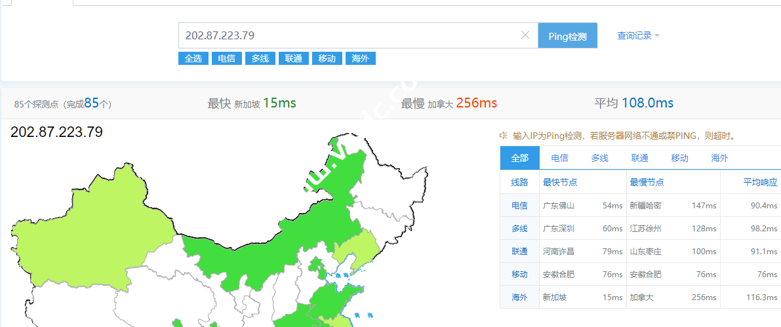The image size is (781, 327).
Task: Toggle the 移动 filter tag below the search box
Action: [x=327, y=58]
